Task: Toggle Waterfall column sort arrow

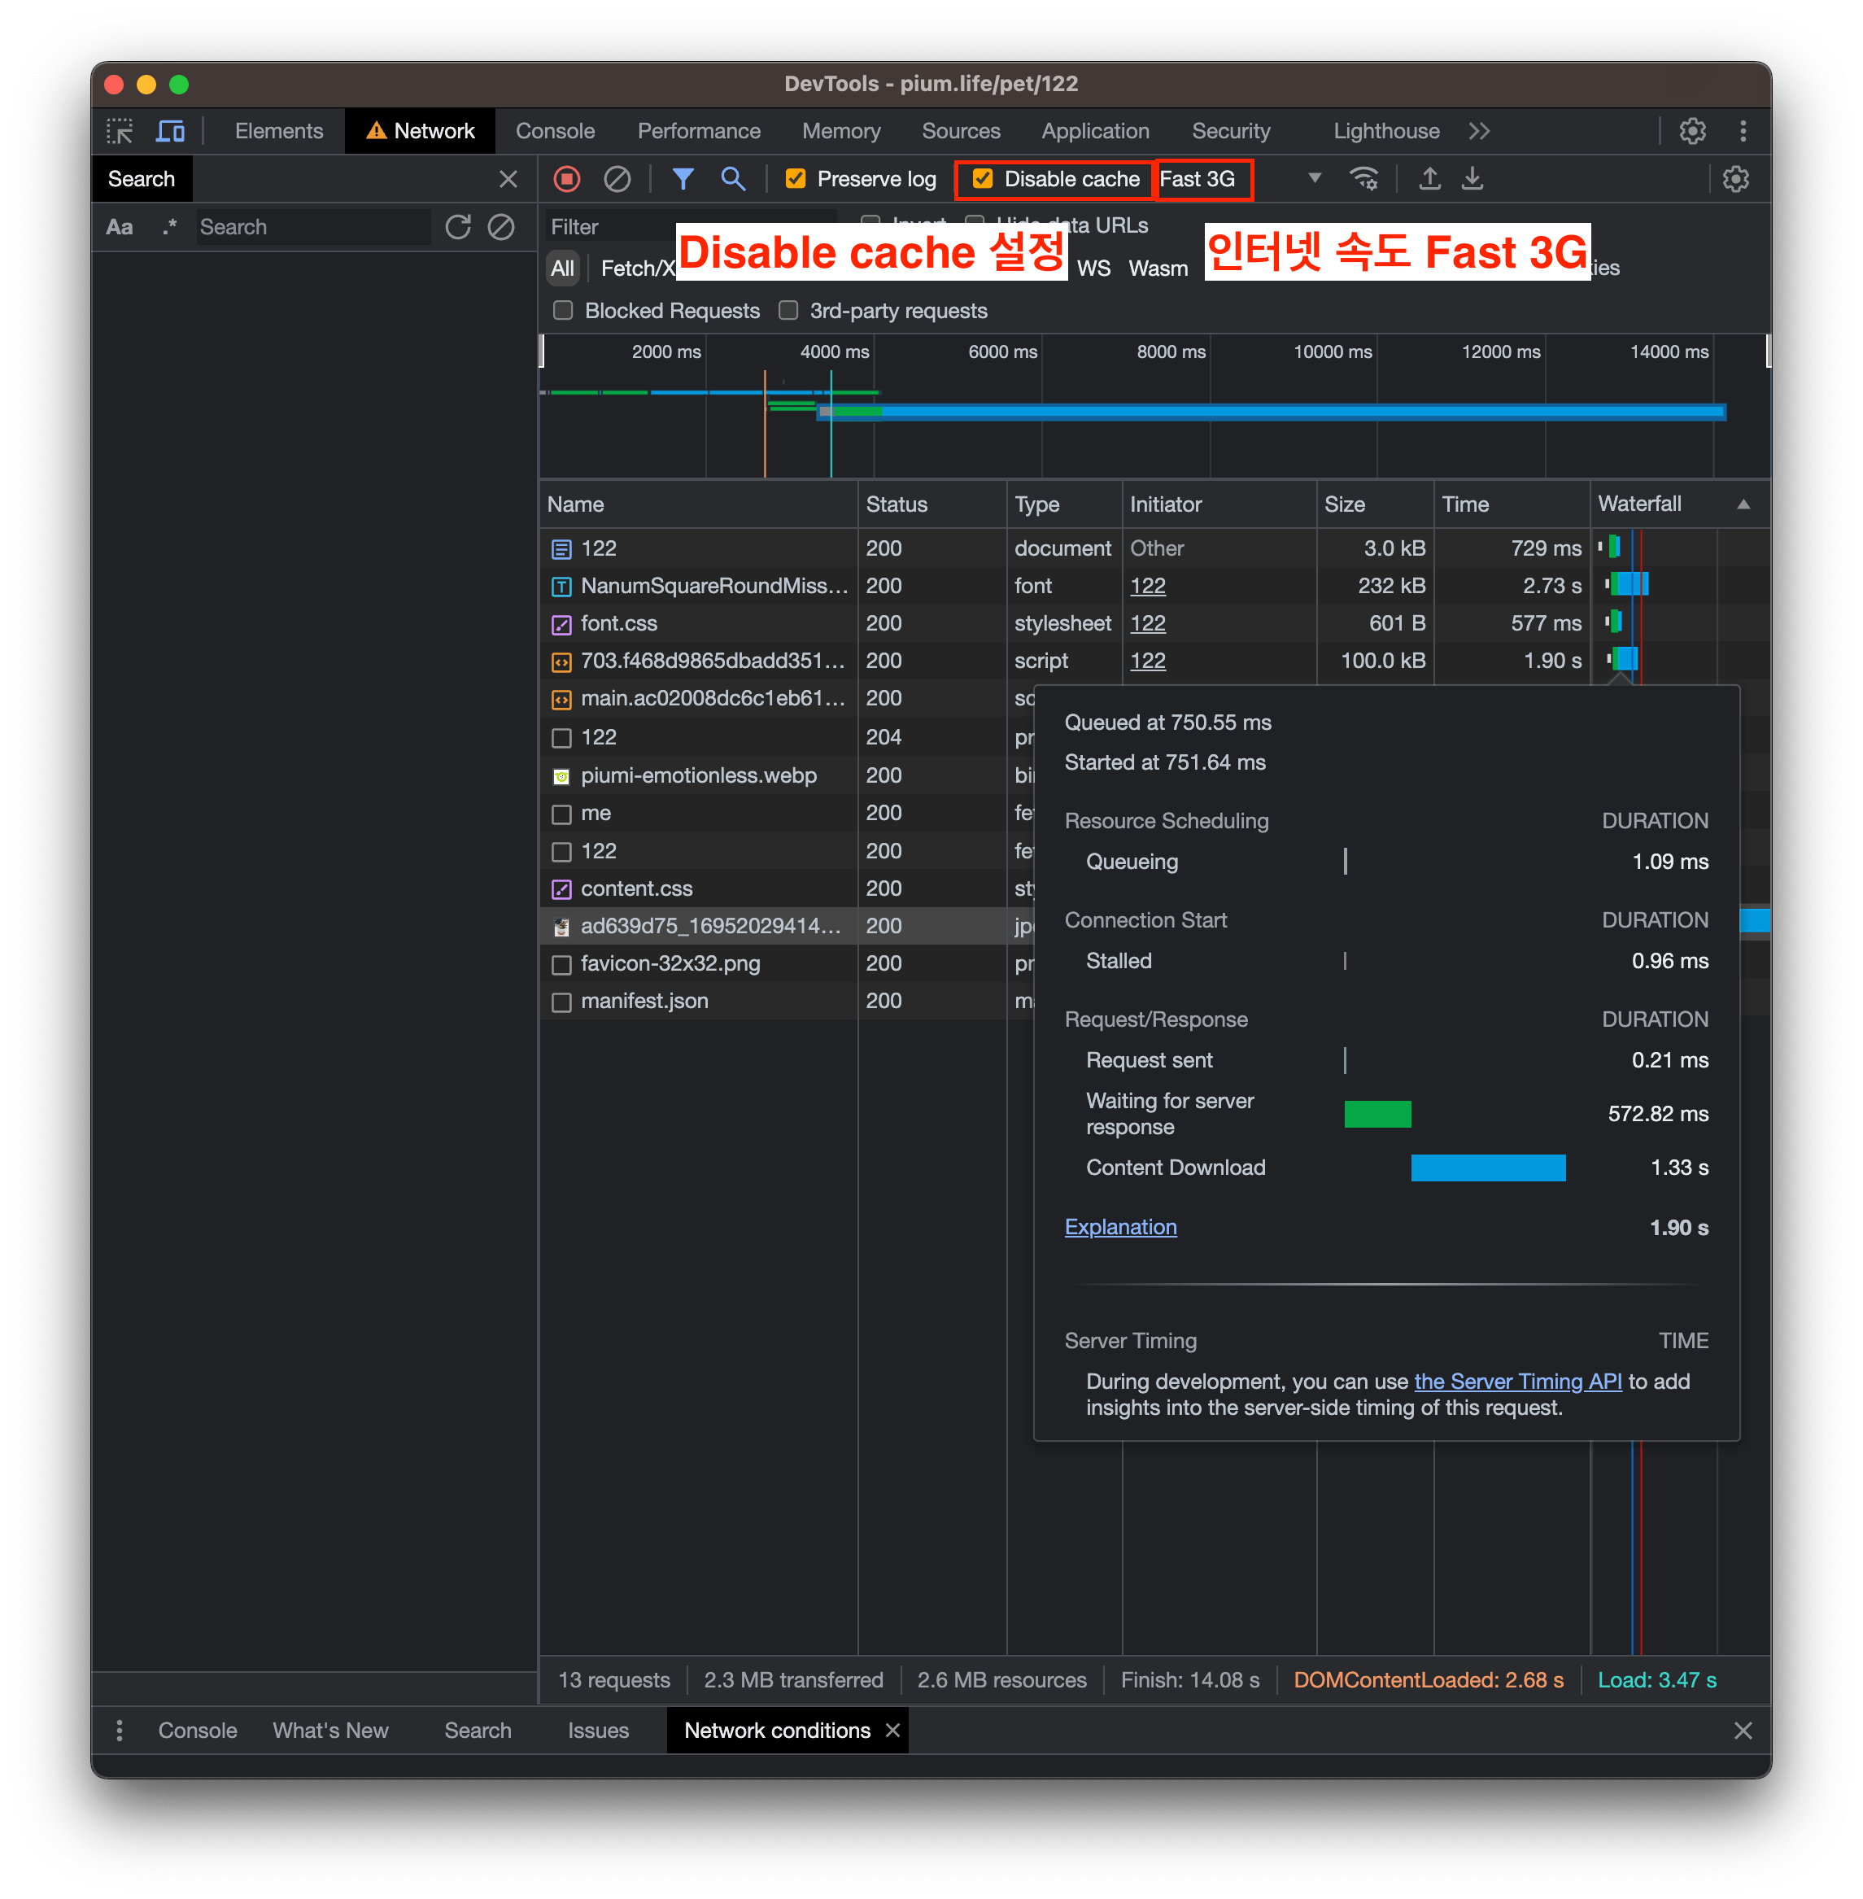Action: tap(1743, 504)
